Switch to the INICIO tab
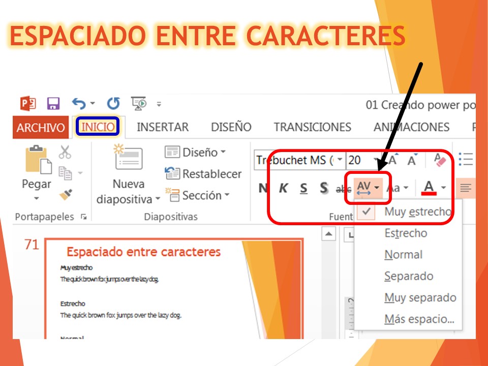The width and height of the screenshot is (488, 366). [x=98, y=127]
